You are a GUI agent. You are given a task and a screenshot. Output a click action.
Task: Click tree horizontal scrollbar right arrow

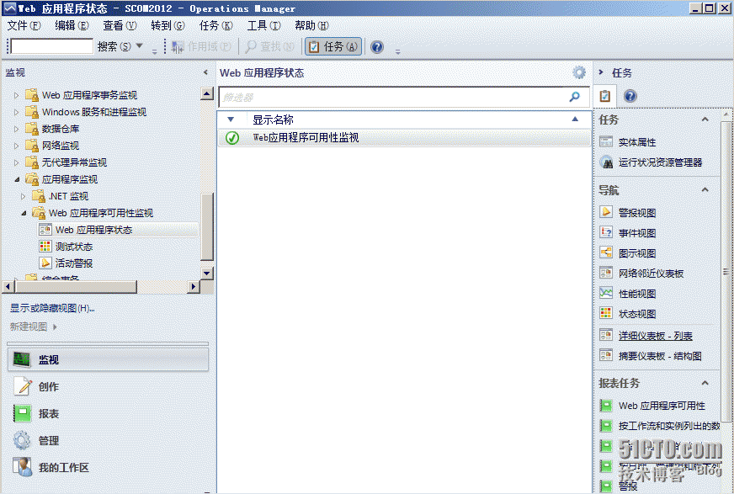point(194,286)
